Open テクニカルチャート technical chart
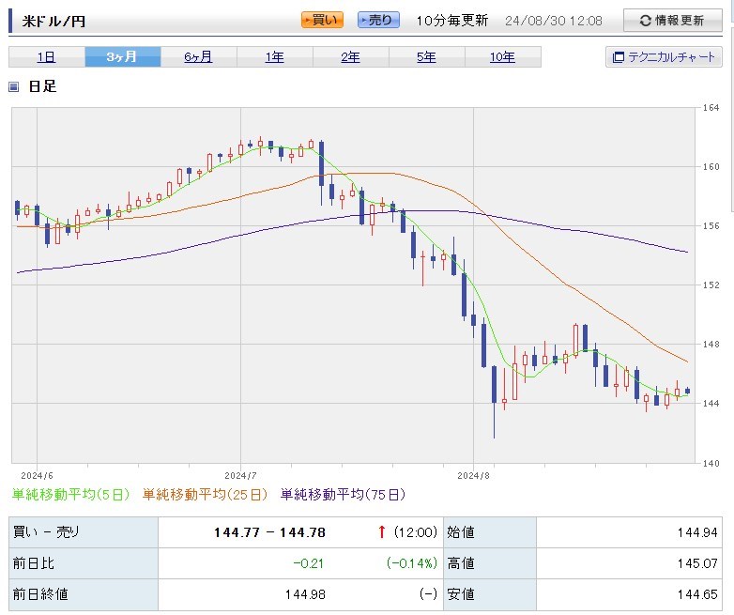This screenshot has width=734, height=615. (664, 57)
